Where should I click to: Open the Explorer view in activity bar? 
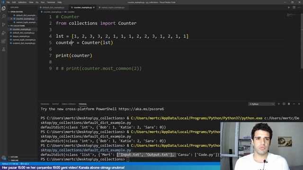coord(3,8)
